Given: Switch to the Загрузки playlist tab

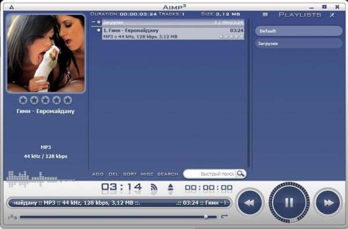Looking at the screenshot, I should [299, 43].
